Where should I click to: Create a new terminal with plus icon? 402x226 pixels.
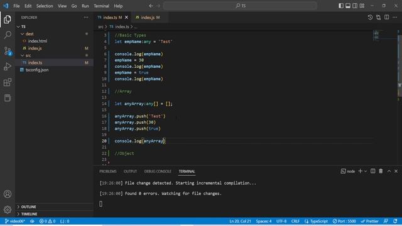360,171
